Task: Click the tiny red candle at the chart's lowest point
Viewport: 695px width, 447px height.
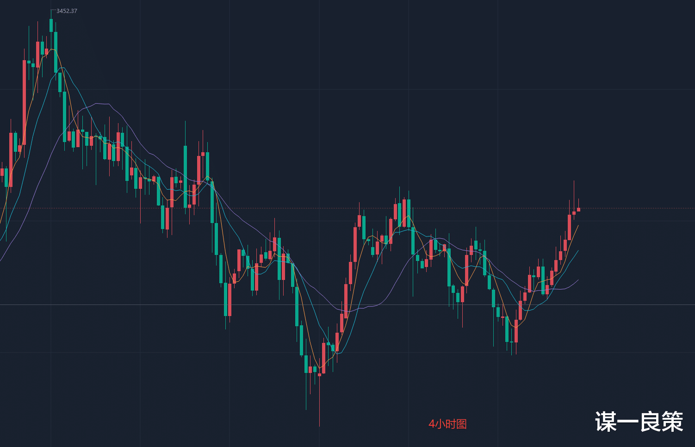Action: [x=319, y=374]
